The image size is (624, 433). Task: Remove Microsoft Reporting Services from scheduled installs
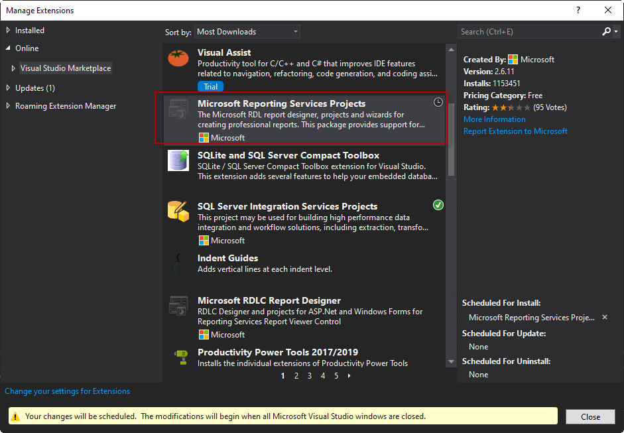(x=605, y=318)
